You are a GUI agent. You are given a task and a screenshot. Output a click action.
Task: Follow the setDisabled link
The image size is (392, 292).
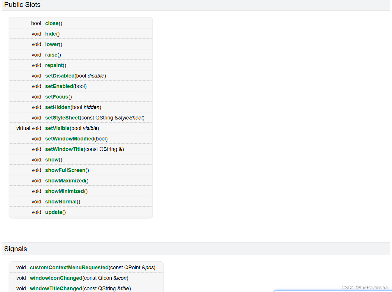[60, 76]
